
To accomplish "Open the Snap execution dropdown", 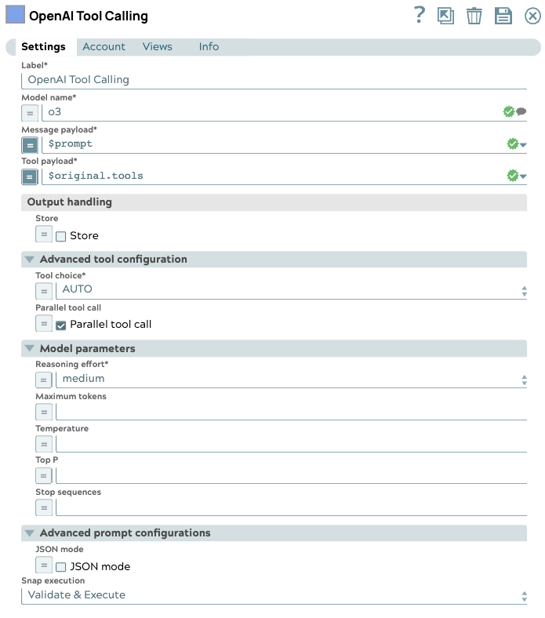I will click(274, 595).
